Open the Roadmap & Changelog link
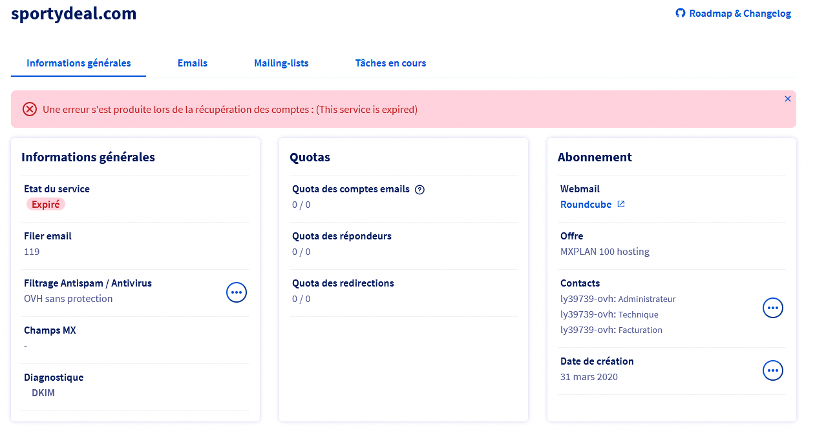Viewport: 815px width, 444px height. 739,13
